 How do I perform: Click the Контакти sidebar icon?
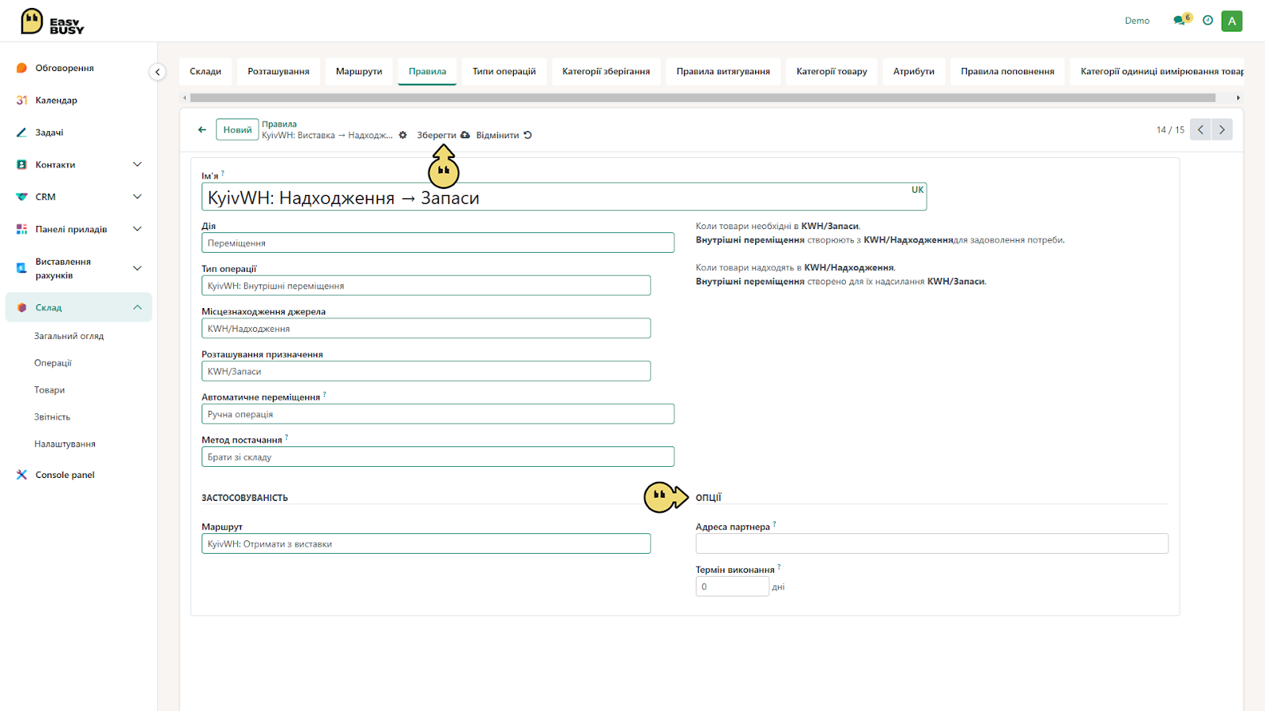tap(21, 164)
